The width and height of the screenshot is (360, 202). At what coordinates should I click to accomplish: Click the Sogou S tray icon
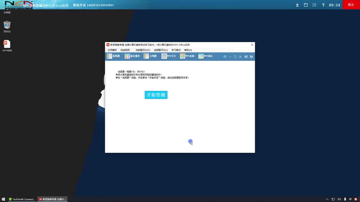pos(356,199)
